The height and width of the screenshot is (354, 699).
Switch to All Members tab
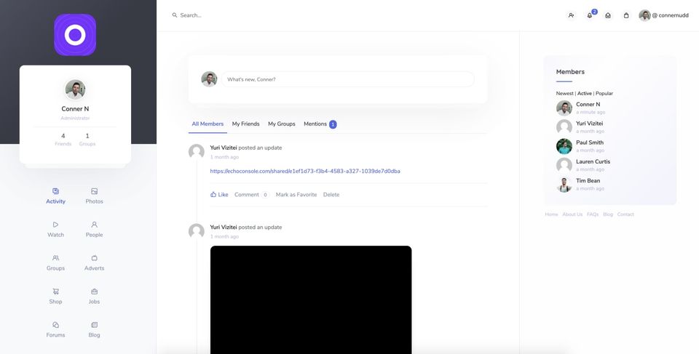pyautogui.click(x=208, y=124)
